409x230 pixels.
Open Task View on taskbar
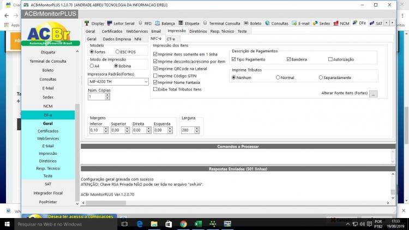[x=125, y=224]
